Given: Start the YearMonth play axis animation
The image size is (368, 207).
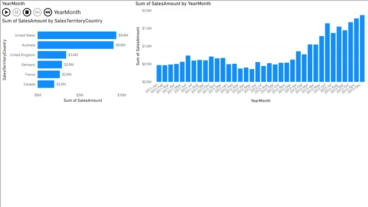Looking at the screenshot, I should (x=6, y=12).
